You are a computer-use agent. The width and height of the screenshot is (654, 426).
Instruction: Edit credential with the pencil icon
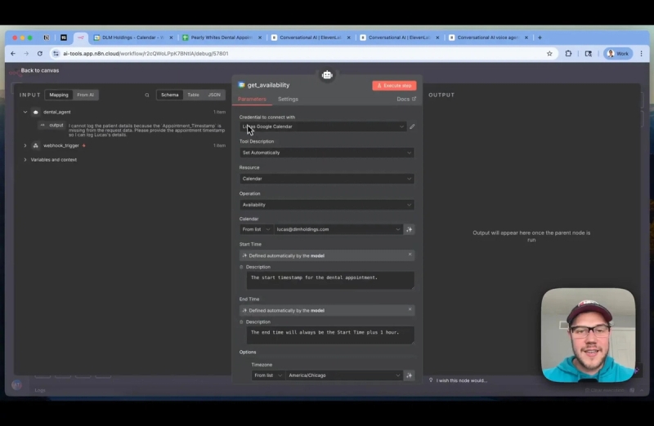(x=412, y=126)
